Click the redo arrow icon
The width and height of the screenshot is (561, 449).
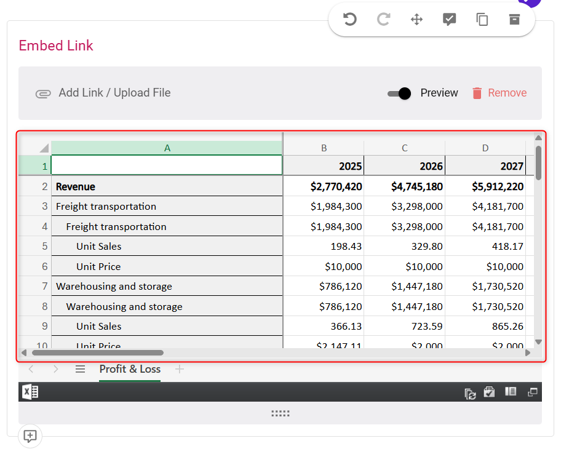click(x=383, y=20)
